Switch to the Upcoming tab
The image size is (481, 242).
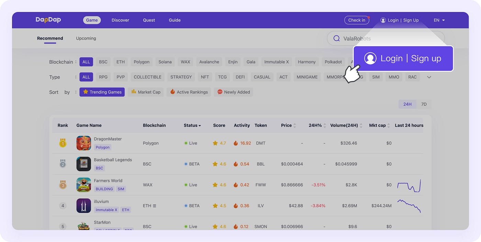point(86,38)
